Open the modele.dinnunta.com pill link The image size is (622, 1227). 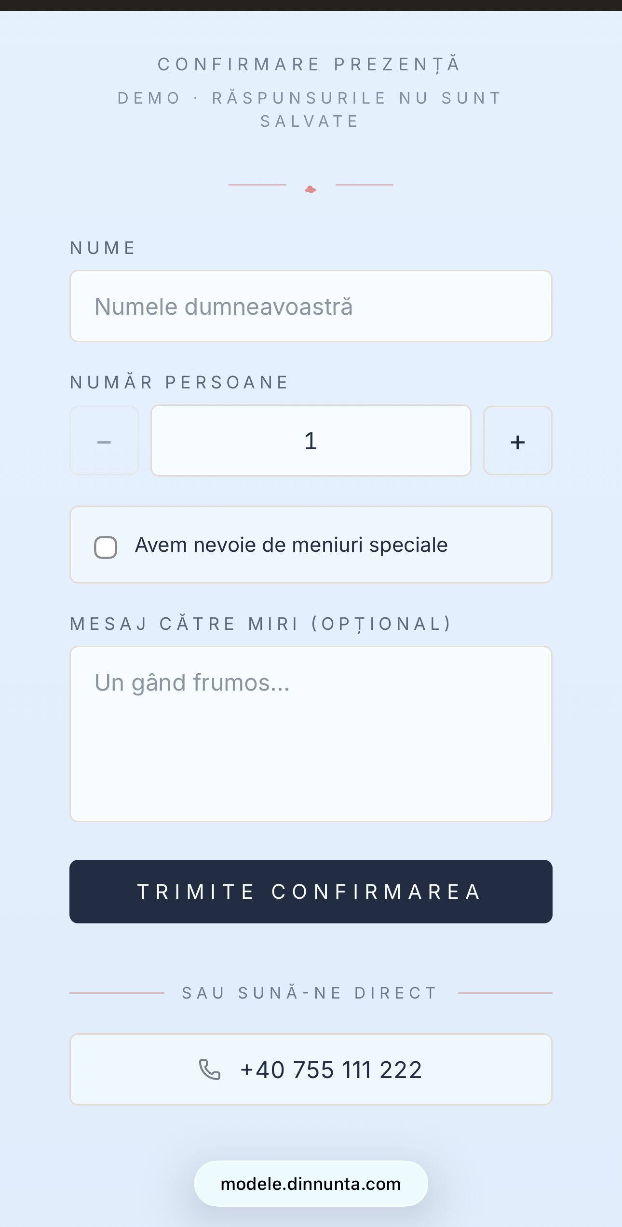[311, 1184]
